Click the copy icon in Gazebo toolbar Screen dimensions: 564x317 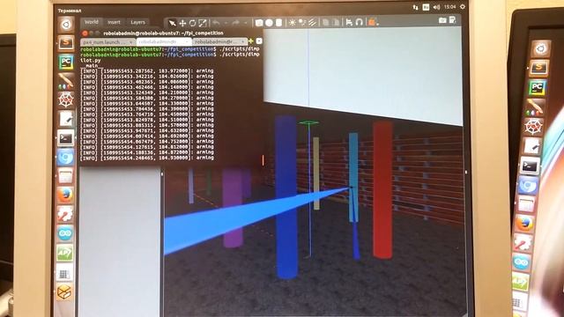pyautogui.click(x=325, y=22)
